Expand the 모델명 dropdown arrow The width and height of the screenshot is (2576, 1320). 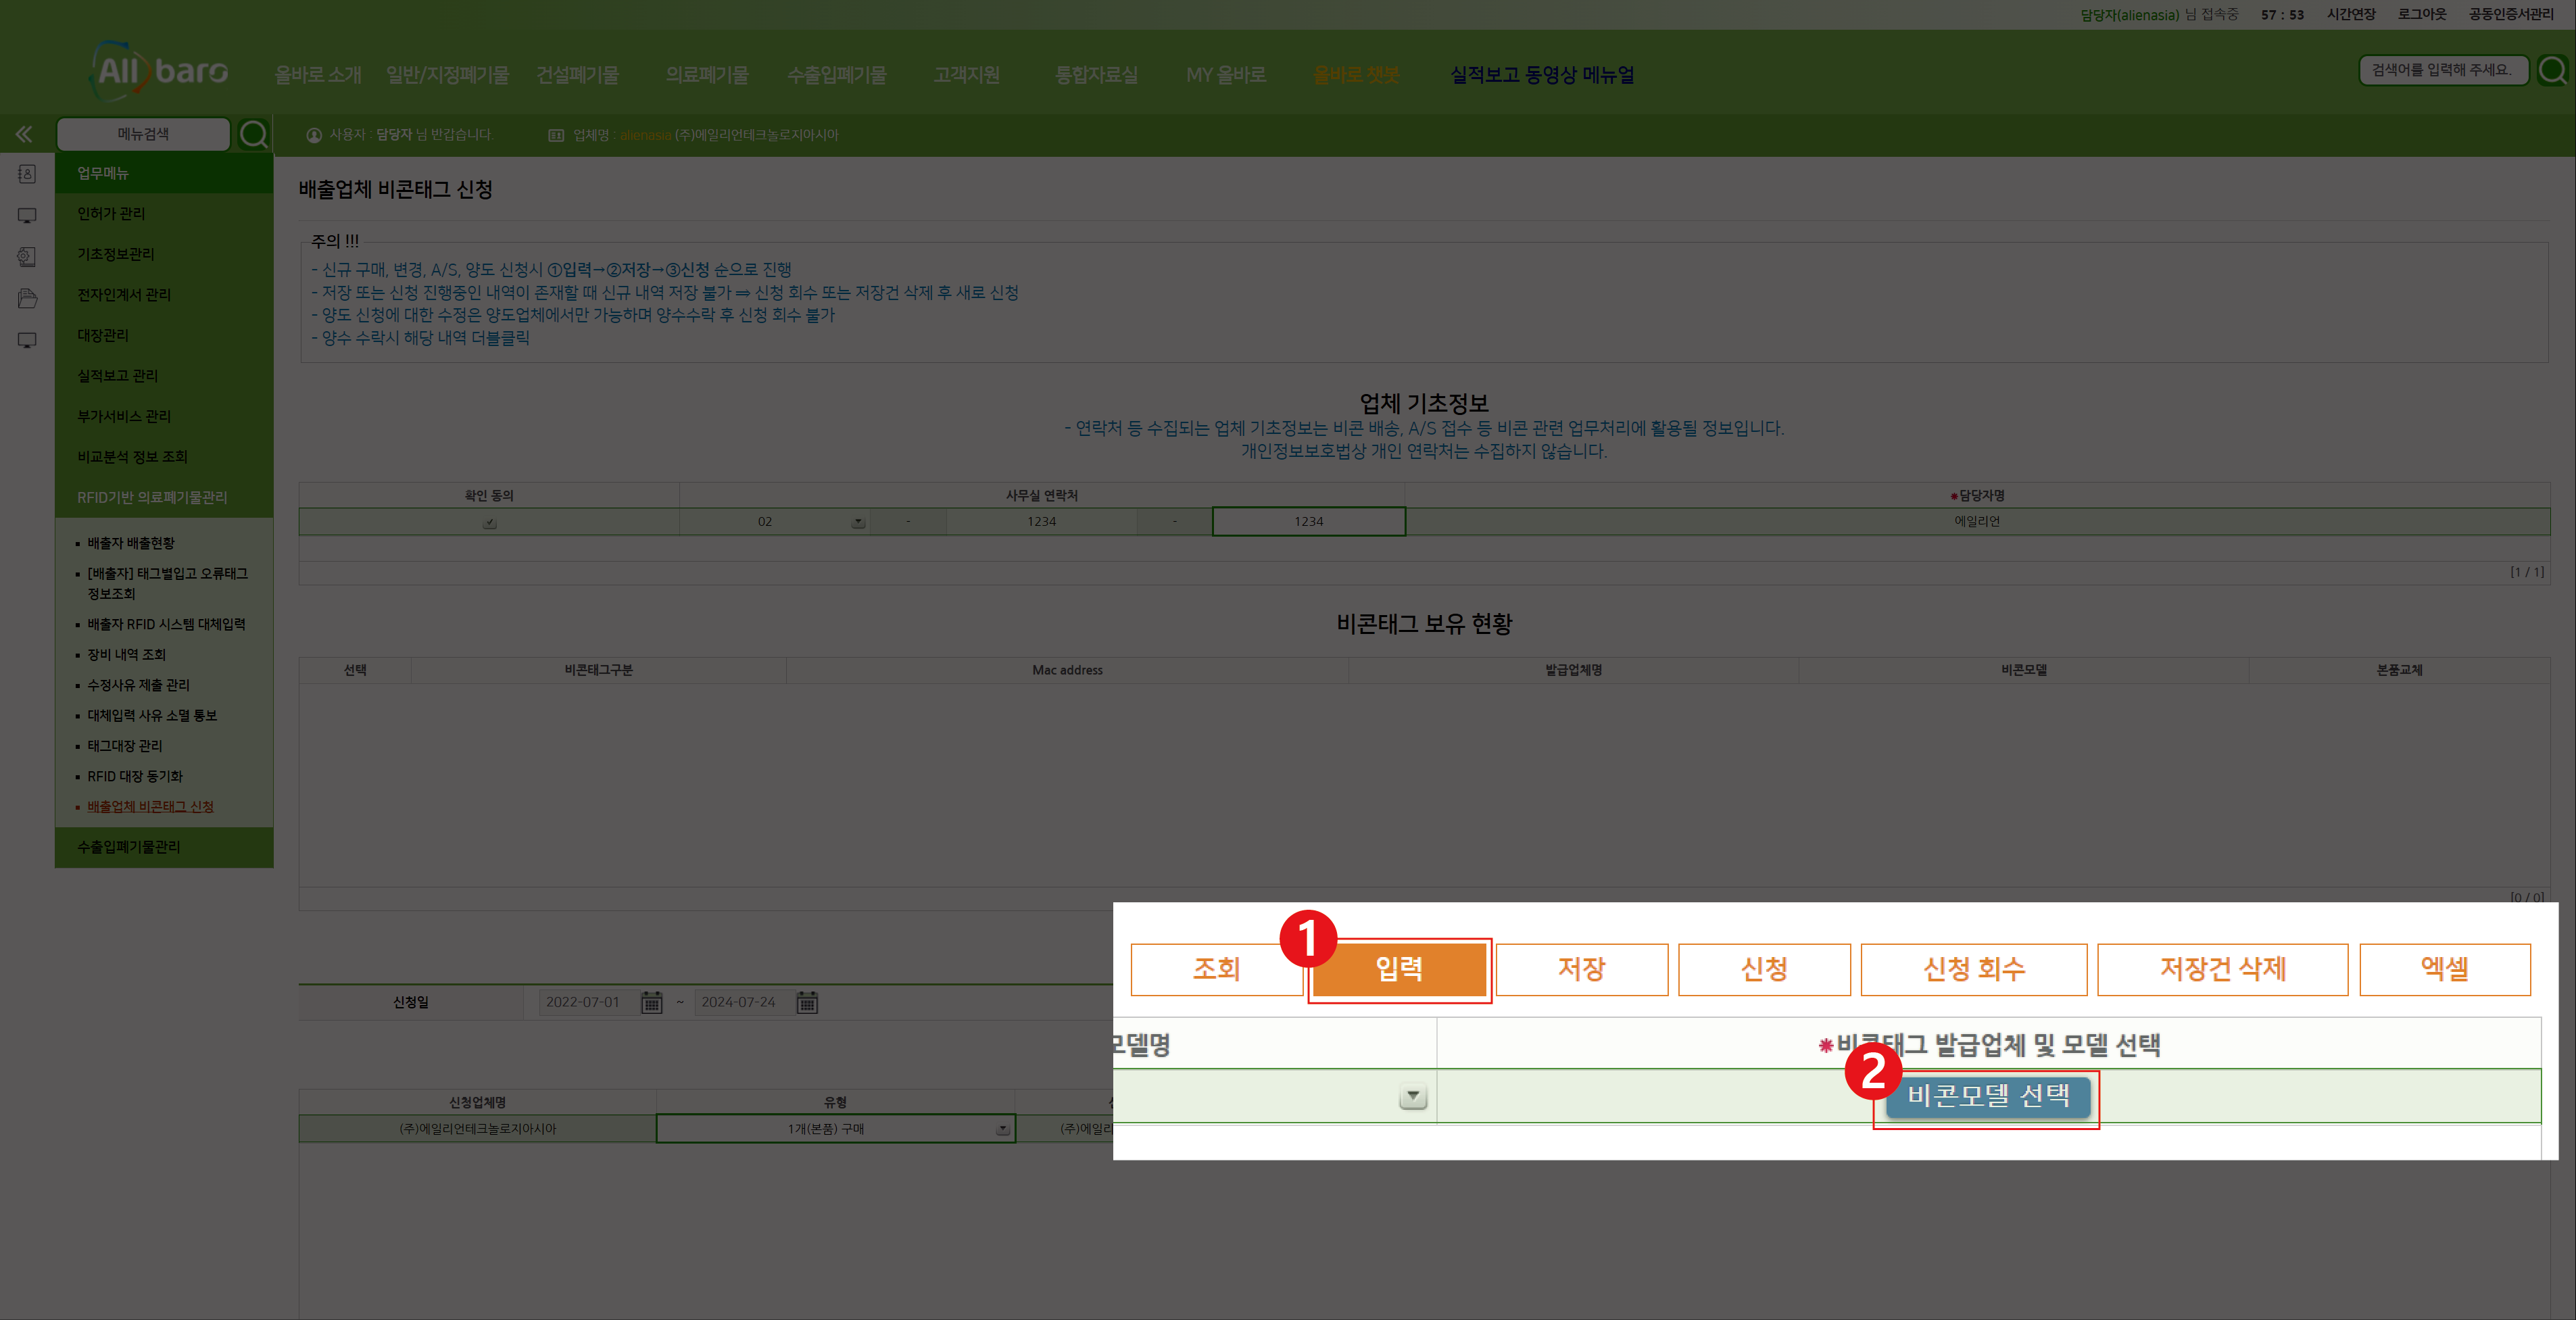click(1413, 1095)
